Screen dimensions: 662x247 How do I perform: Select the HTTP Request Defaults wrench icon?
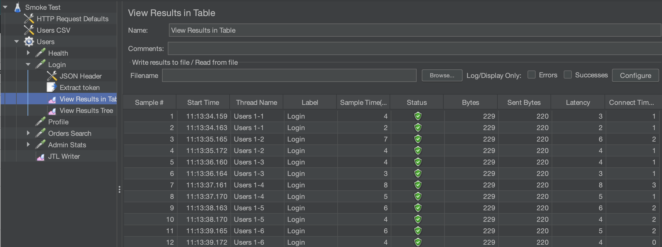(x=29, y=19)
